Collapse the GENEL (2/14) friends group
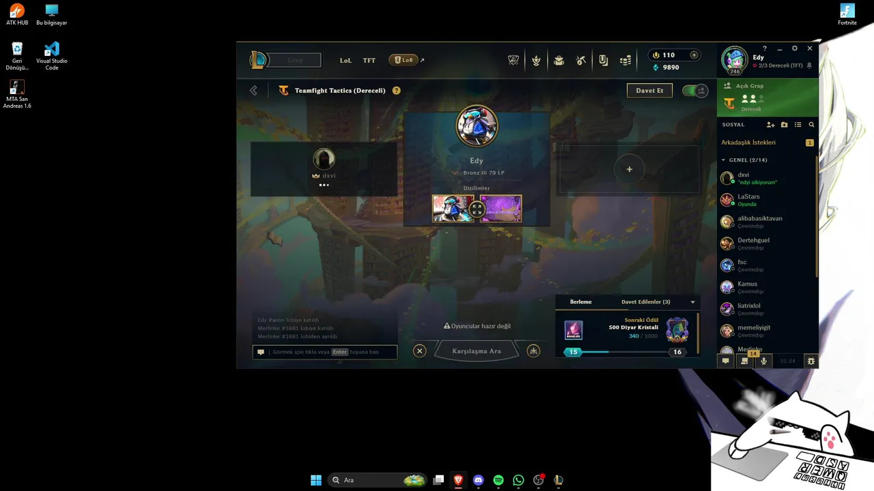This screenshot has height=491, width=874. click(724, 160)
